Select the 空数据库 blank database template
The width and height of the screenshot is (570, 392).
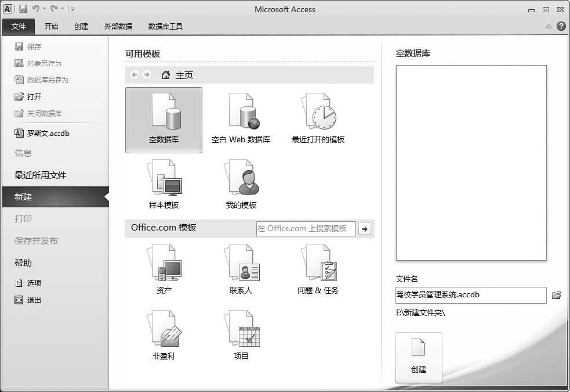164,120
